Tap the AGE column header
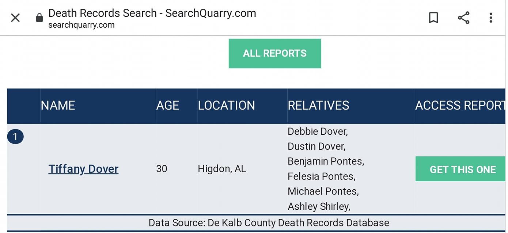Screen dimensions: 508x233 coord(167,106)
